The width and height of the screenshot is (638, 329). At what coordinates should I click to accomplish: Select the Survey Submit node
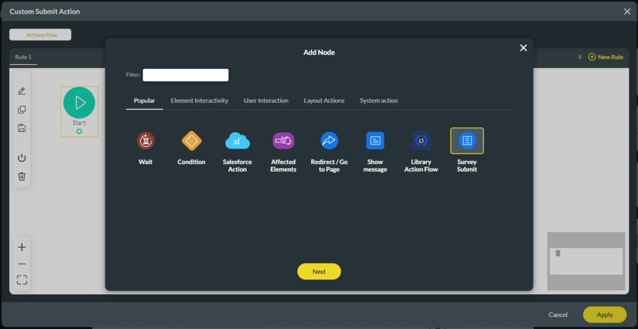(467, 141)
